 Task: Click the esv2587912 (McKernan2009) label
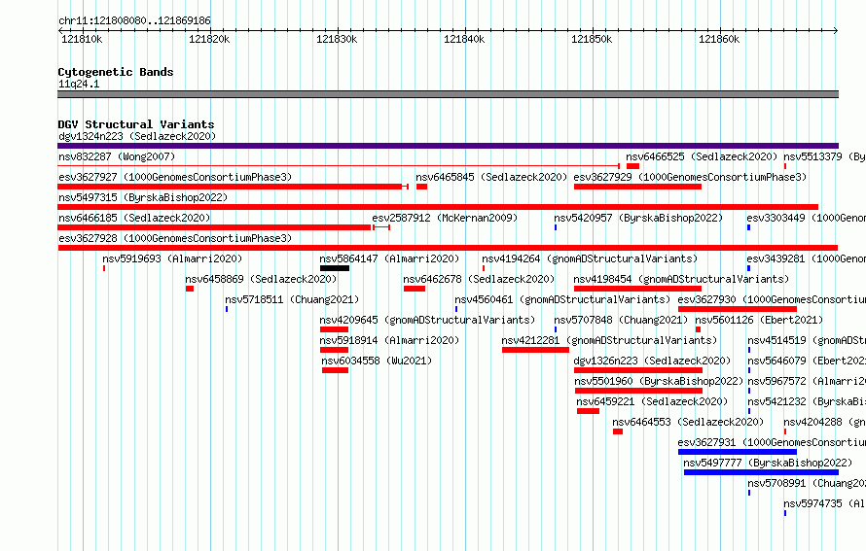pos(445,218)
